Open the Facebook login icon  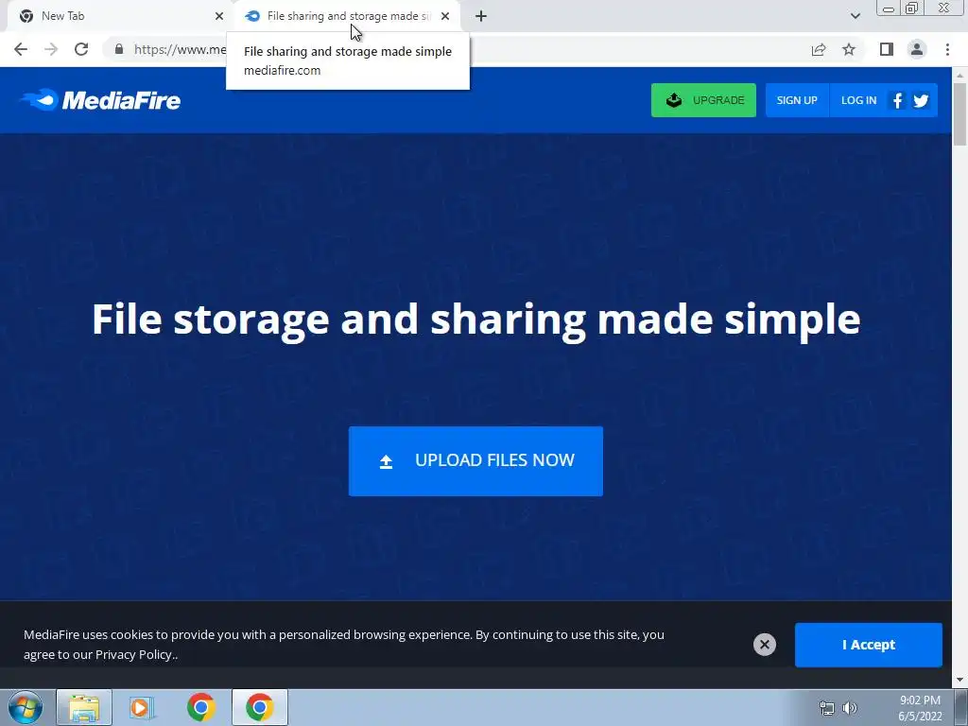click(898, 100)
